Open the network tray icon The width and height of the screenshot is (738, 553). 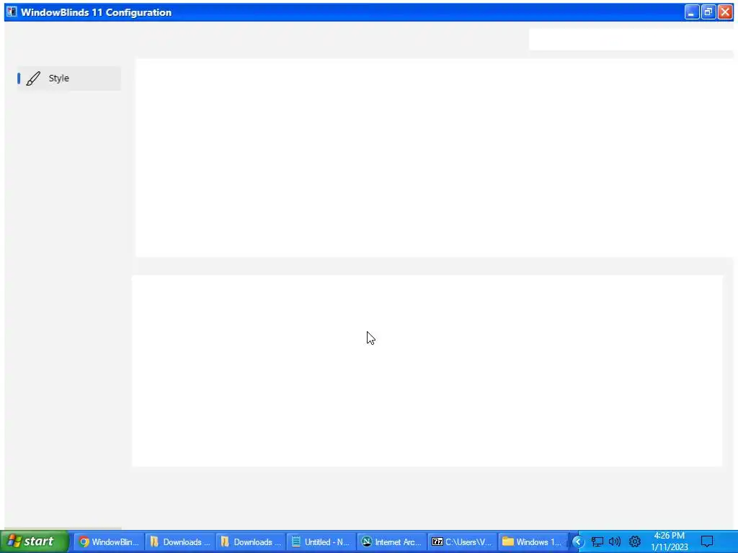(x=597, y=541)
